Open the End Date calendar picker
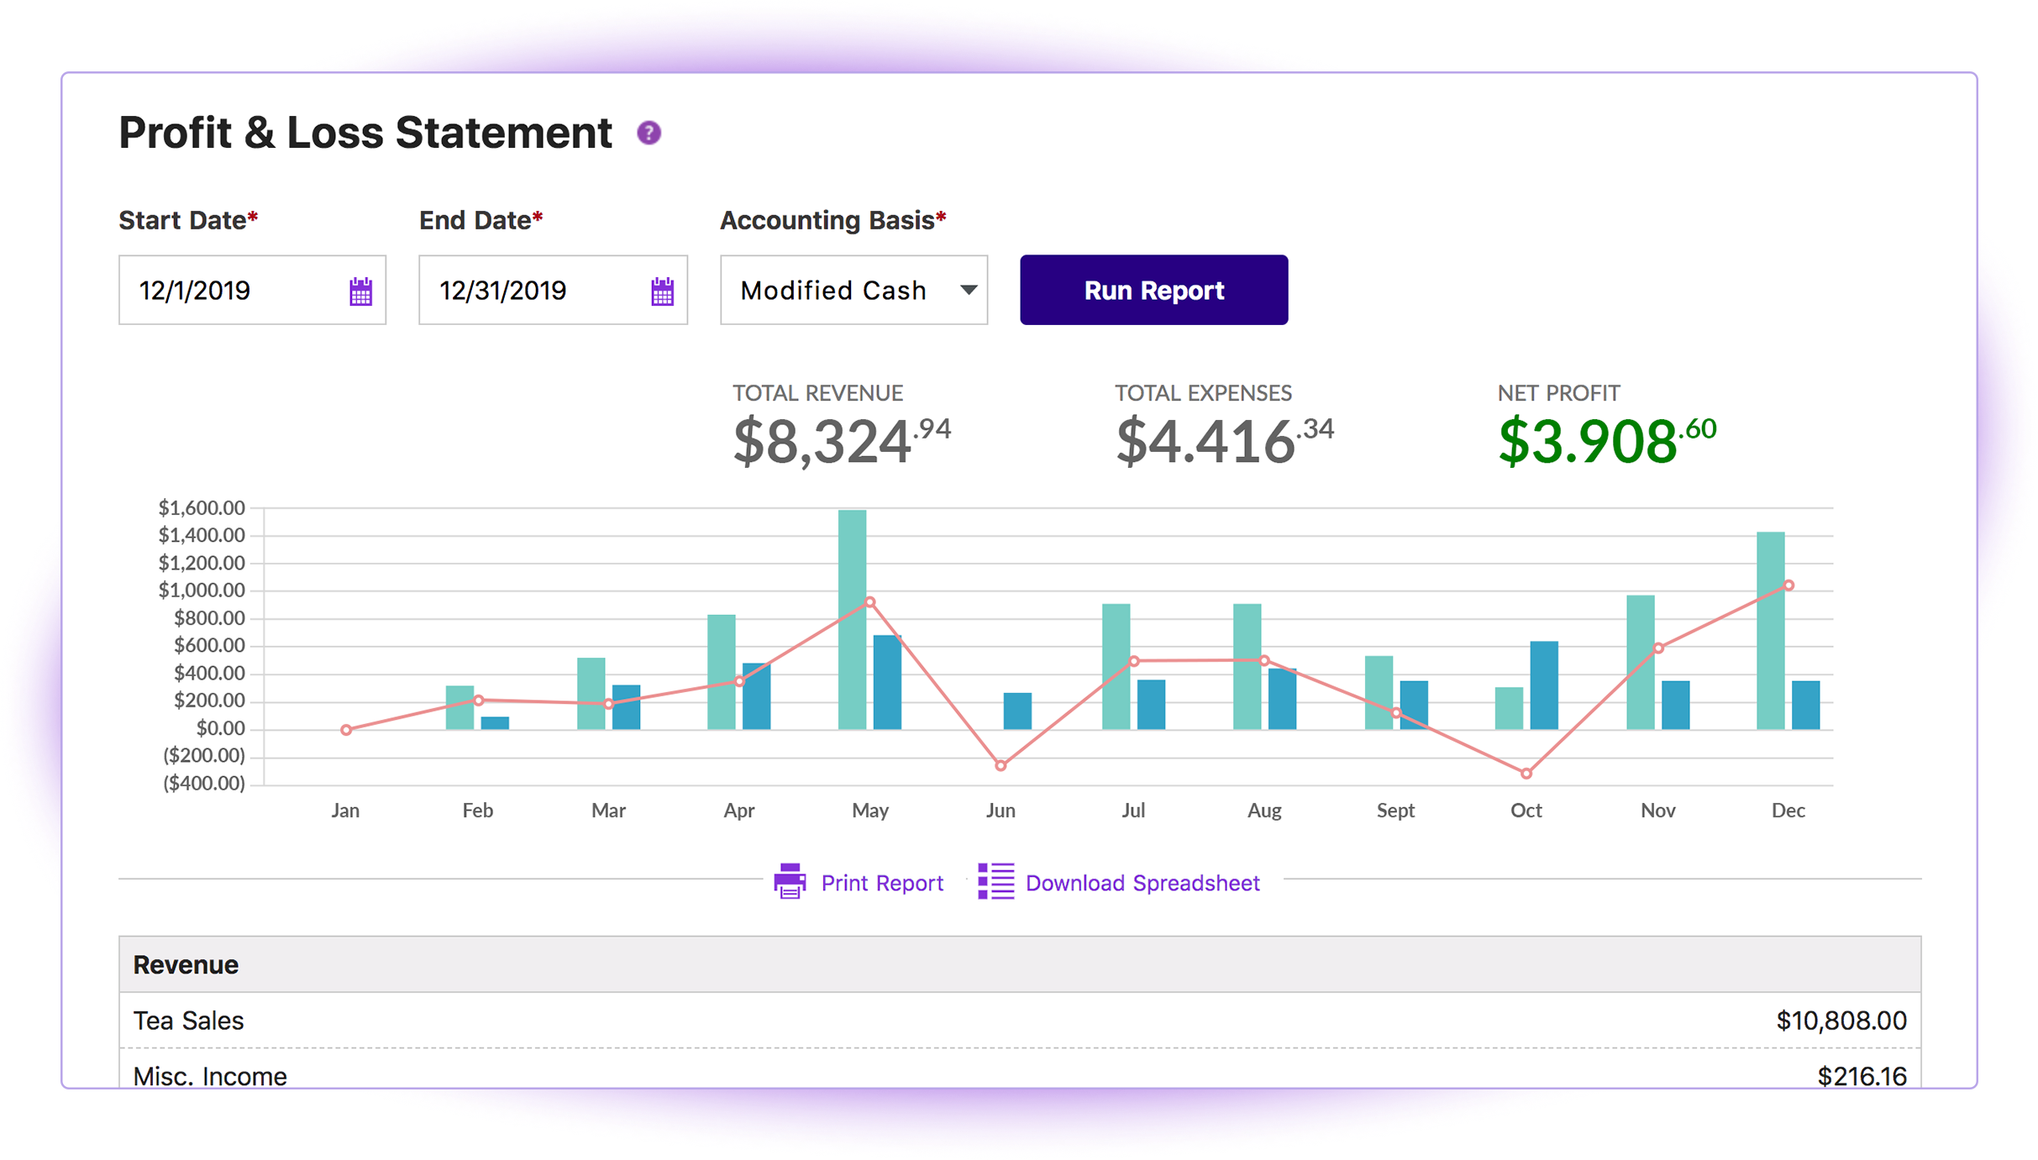This screenshot has width=2038, height=1160. (x=662, y=291)
